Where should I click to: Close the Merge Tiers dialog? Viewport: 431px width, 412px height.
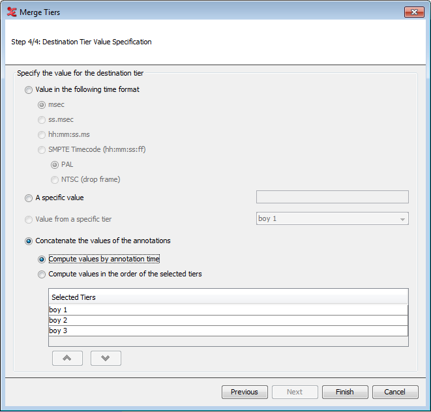414,12
